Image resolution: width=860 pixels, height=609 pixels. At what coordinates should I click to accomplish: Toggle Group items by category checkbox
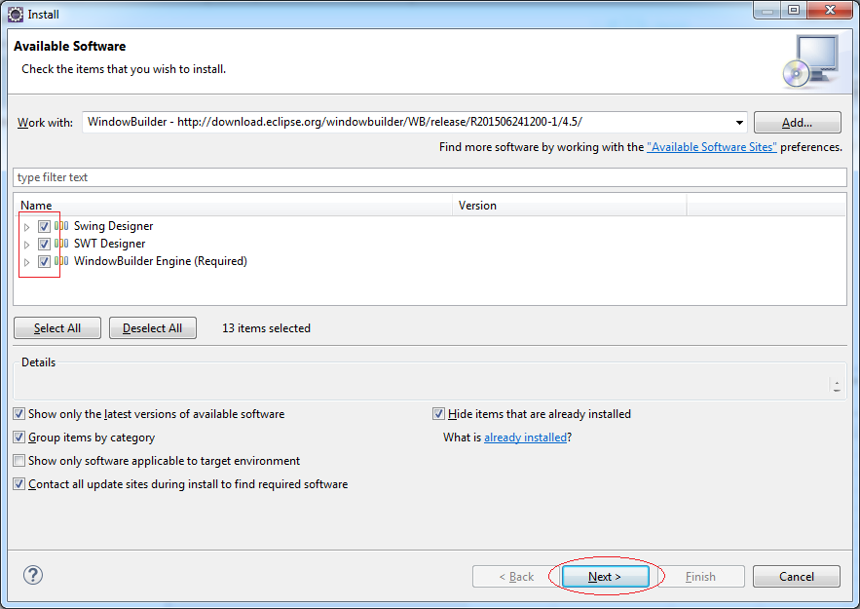pos(19,438)
